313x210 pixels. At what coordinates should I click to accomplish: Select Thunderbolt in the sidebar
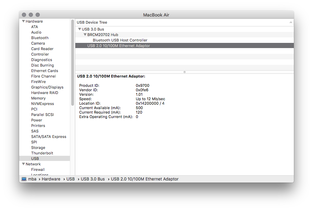coord(42,153)
